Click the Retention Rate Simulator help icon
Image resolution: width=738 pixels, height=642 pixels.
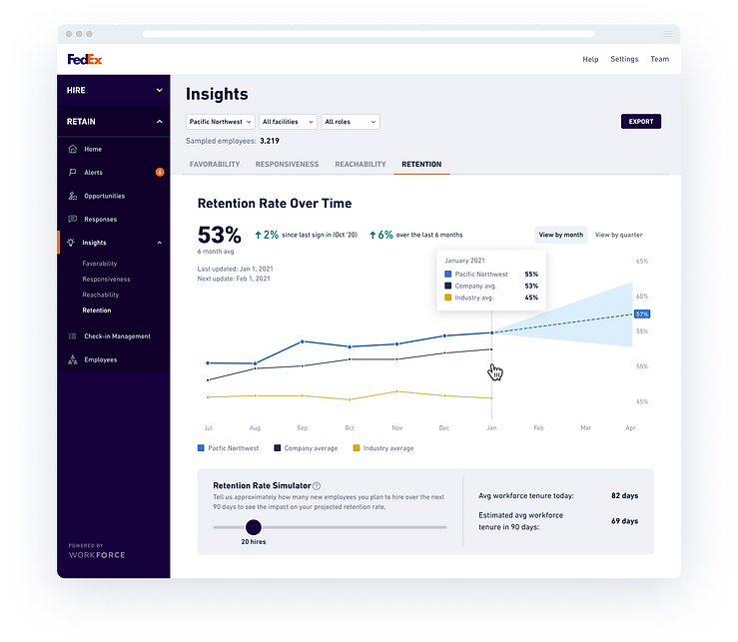tap(317, 485)
